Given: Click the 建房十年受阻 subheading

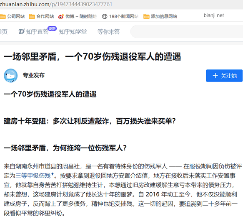Looking at the screenshot, I should (x=90, y=121).
